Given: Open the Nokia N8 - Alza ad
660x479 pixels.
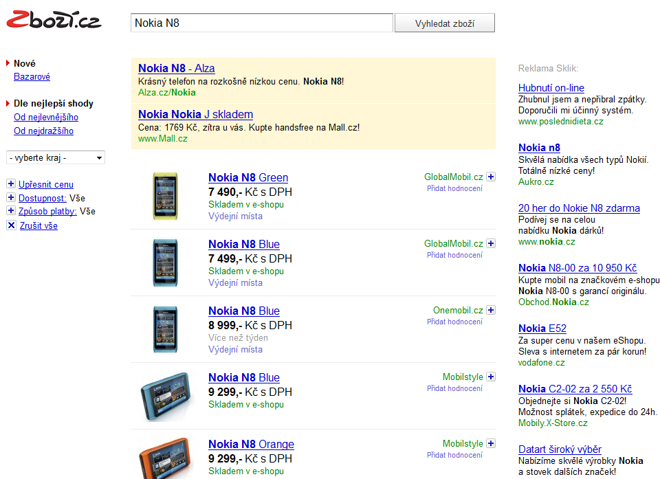Looking at the screenshot, I should point(177,68).
